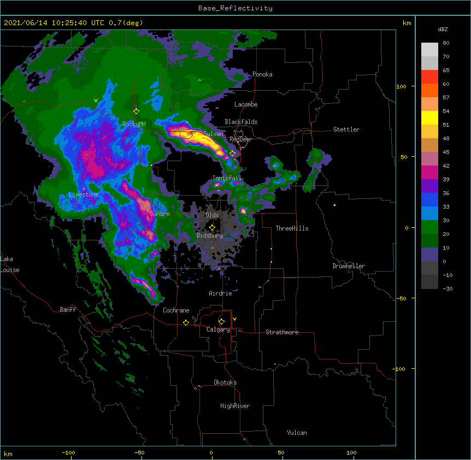Image resolution: width=471 pixels, height=460 pixels.
Task: Pick the purple swatch in dBZ legend
Action: pos(429,186)
